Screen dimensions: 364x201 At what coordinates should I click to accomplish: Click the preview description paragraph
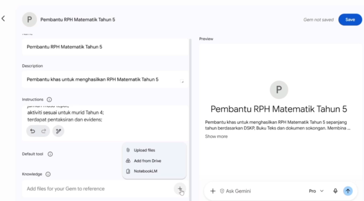[278, 125]
